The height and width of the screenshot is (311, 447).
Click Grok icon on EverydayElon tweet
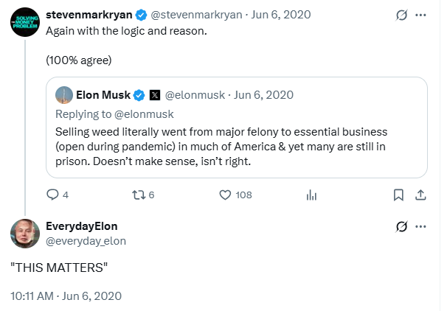tap(402, 226)
